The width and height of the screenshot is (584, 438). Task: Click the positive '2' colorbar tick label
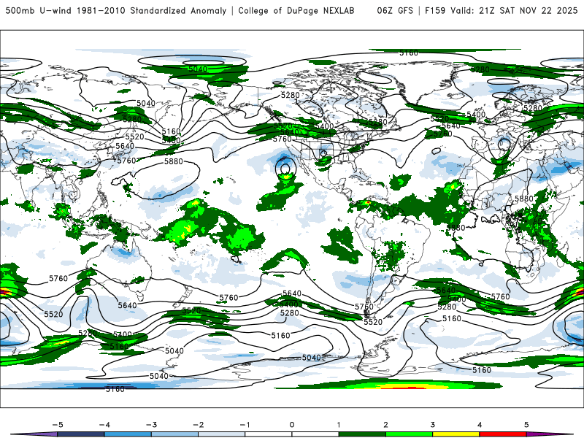click(x=386, y=425)
